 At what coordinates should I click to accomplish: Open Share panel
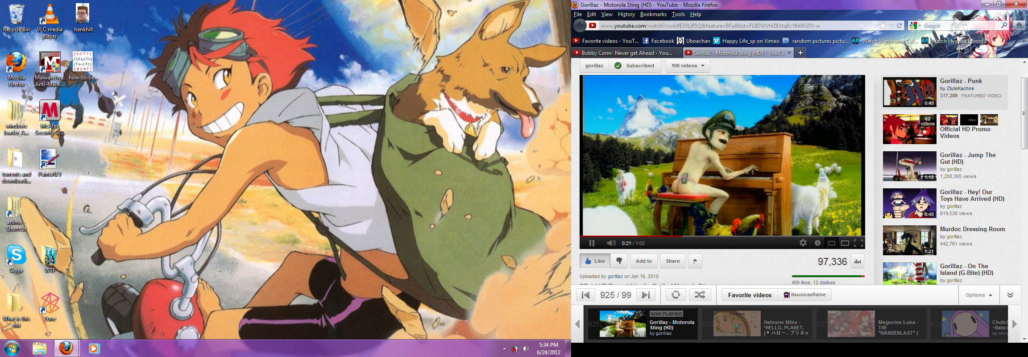pos(672,261)
